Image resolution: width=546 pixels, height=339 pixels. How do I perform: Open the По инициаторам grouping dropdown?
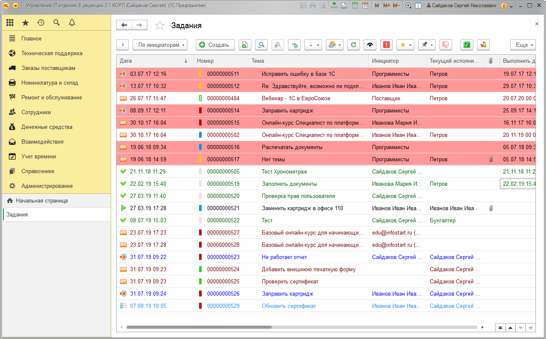(x=160, y=45)
